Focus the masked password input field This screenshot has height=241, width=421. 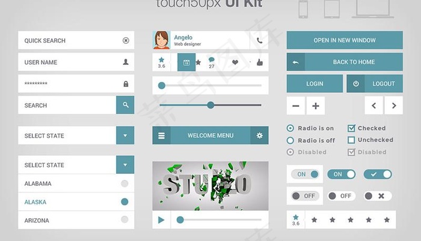coord(76,83)
